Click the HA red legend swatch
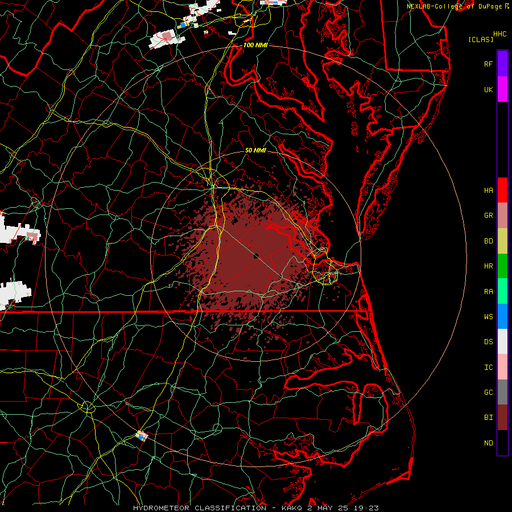 pyautogui.click(x=502, y=190)
